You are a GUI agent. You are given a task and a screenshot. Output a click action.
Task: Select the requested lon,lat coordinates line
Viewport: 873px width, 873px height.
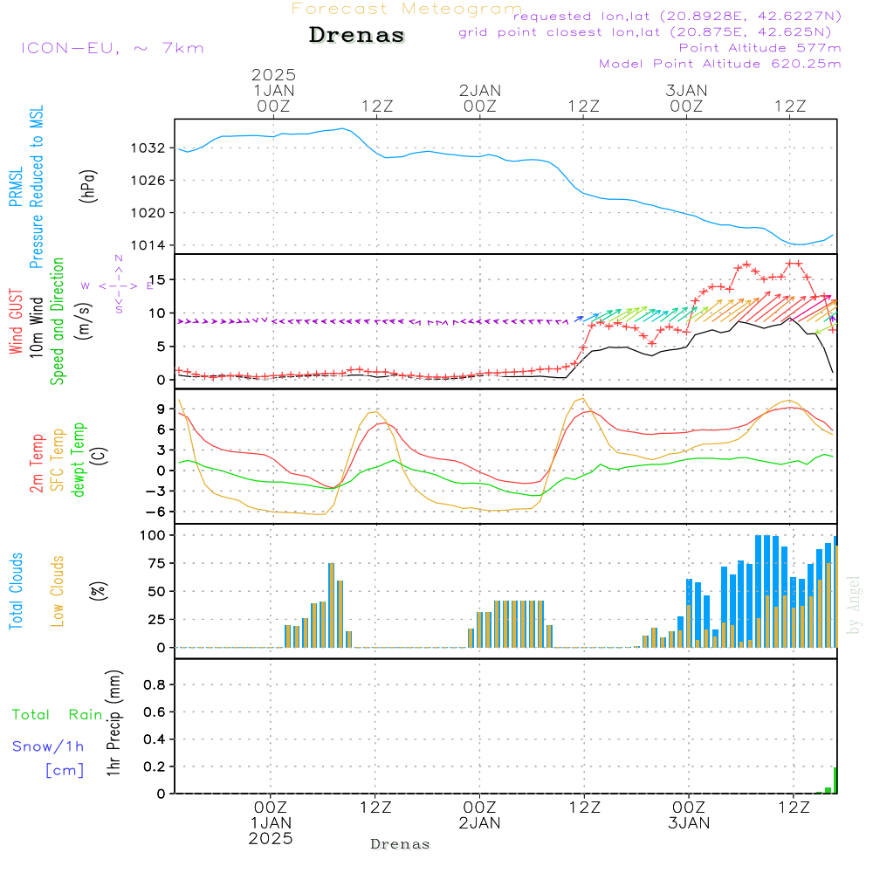677,17
